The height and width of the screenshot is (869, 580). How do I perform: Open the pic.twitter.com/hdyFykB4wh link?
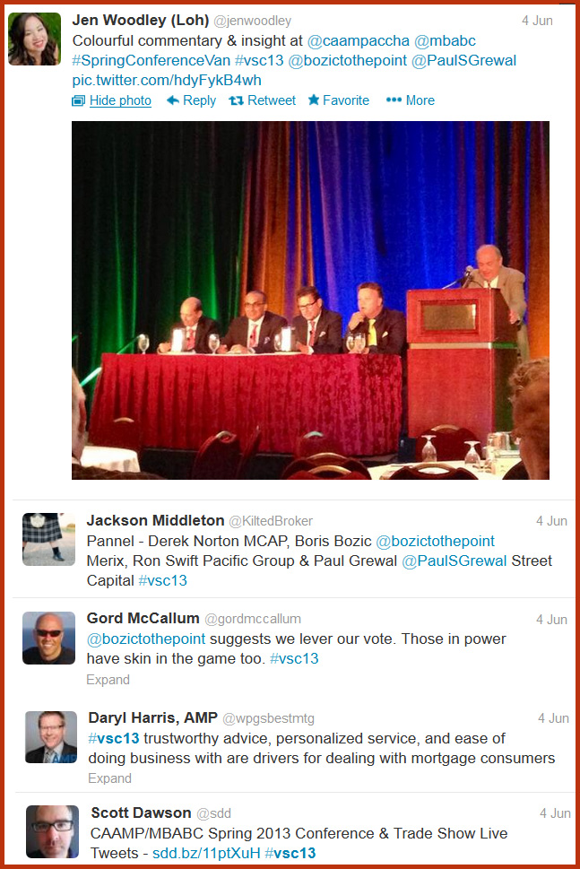167,81
